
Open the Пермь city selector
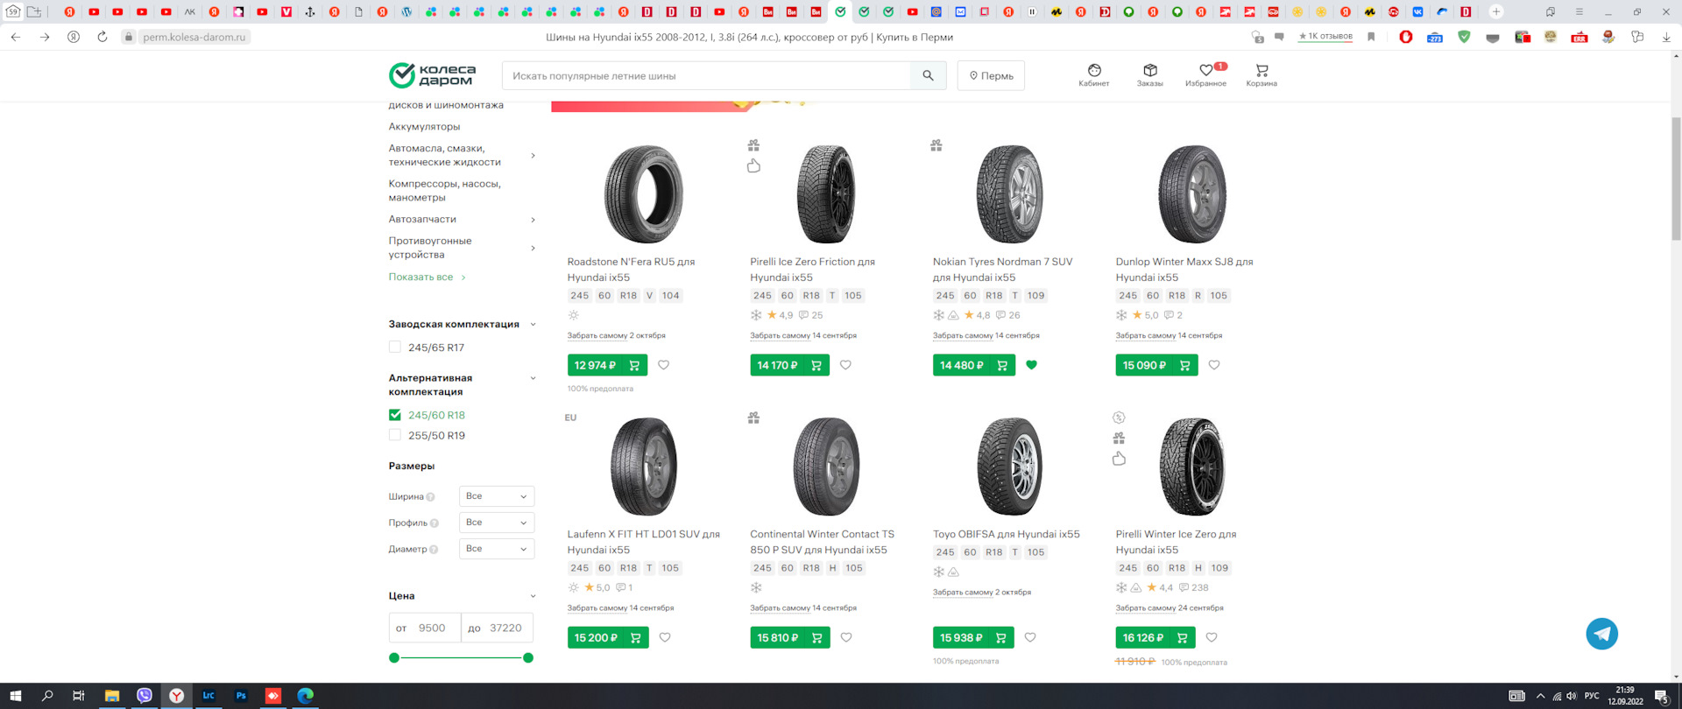pyautogui.click(x=991, y=75)
